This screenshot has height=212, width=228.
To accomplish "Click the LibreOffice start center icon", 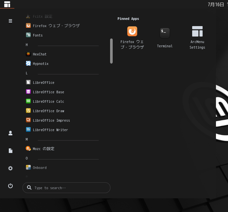I will click(28, 82).
